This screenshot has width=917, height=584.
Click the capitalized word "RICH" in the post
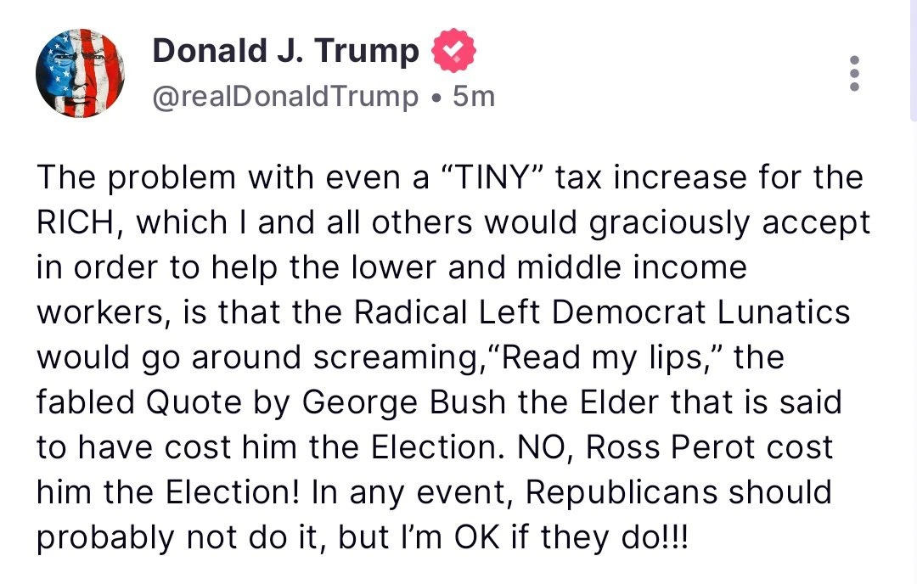pyautogui.click(x=77, y=223)
